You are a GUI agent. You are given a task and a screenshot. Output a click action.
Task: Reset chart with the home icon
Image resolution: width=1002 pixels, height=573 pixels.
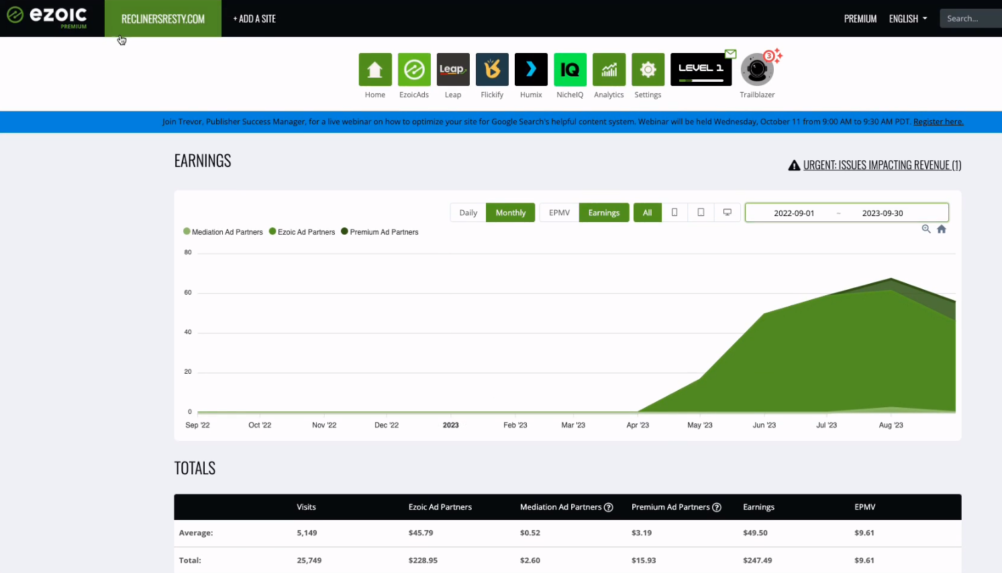[x=942, y=229]
